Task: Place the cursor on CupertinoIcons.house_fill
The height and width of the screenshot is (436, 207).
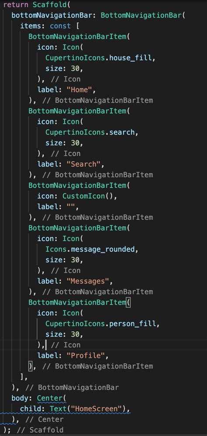Action: click(99, 58)
